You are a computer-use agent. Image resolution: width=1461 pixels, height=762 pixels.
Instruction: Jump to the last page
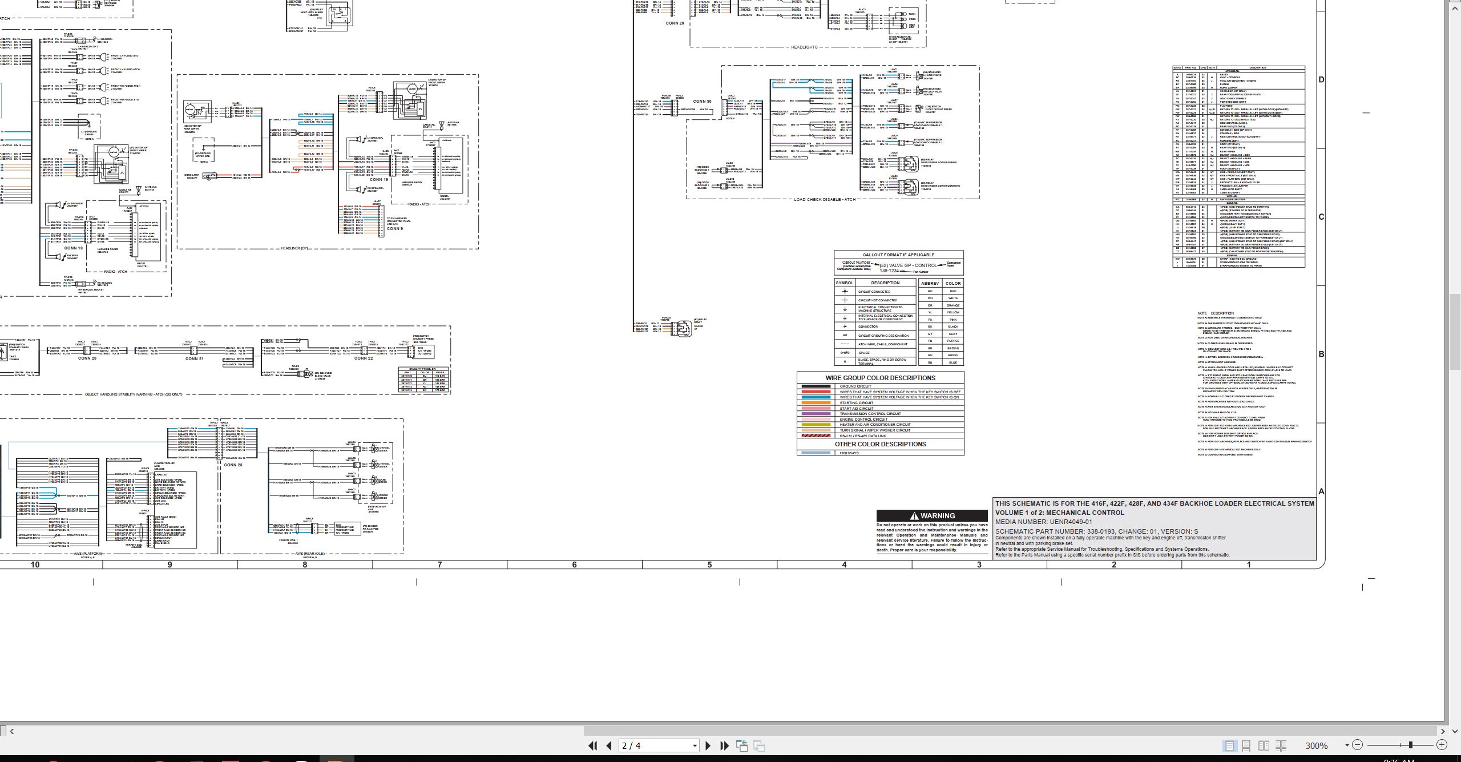coord(725,745)
